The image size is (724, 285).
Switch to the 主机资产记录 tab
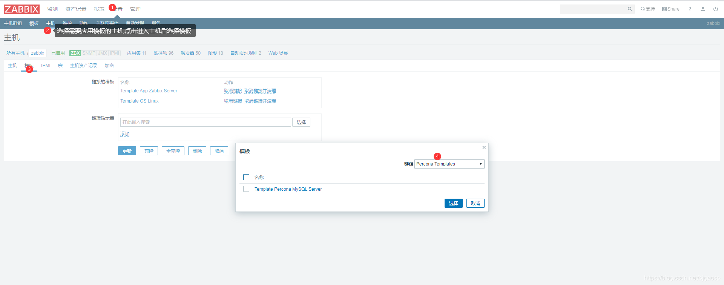[x=84, y=66]
